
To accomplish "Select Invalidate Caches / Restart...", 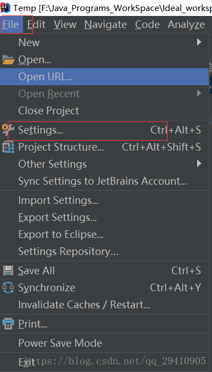I will point(104,304).
